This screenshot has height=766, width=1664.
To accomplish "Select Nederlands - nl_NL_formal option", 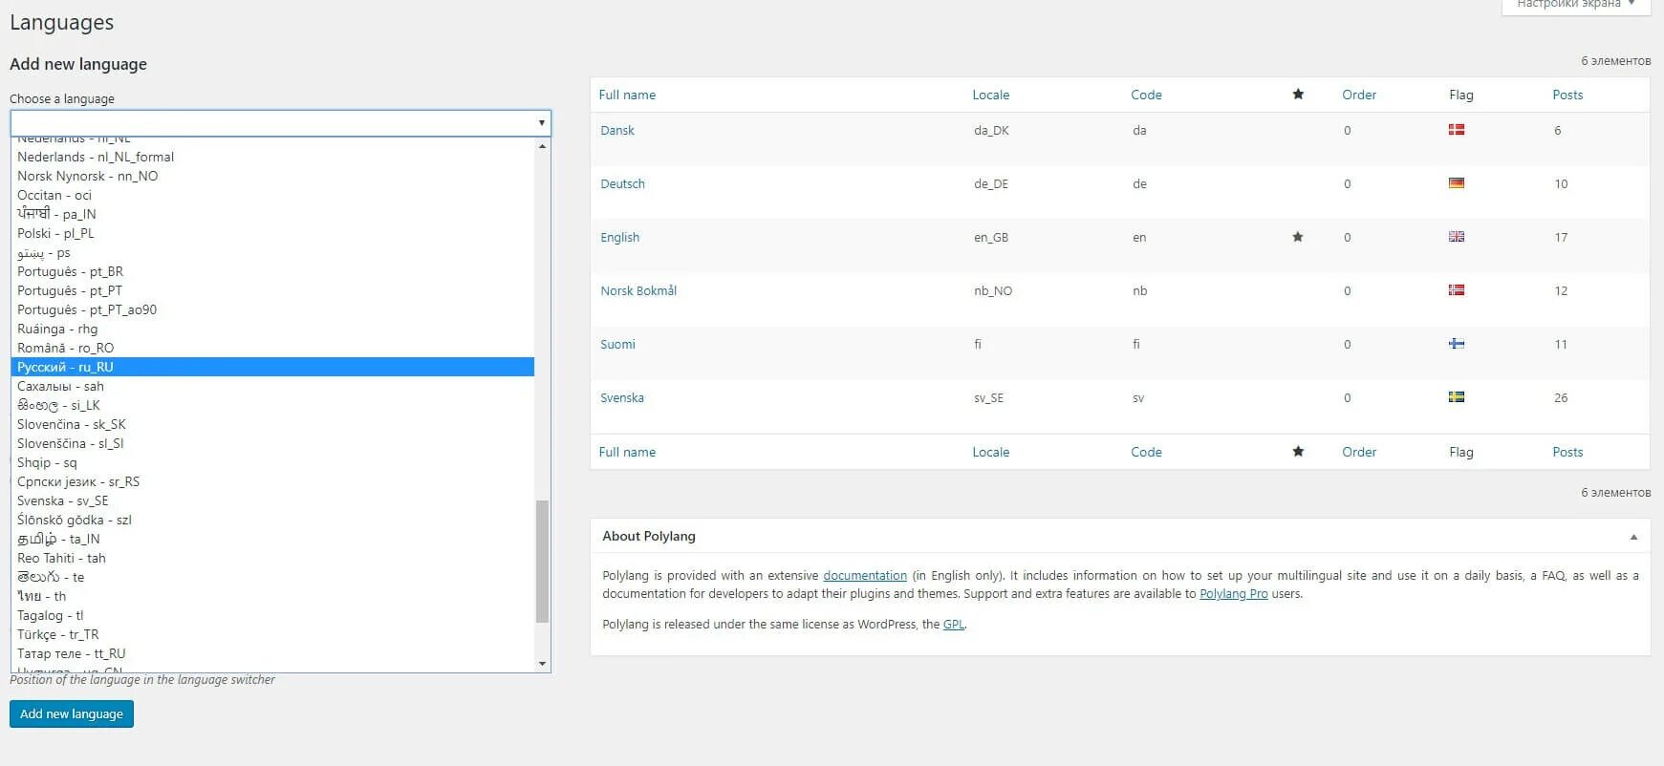I will pyautogui.click(x=272, y=157).
